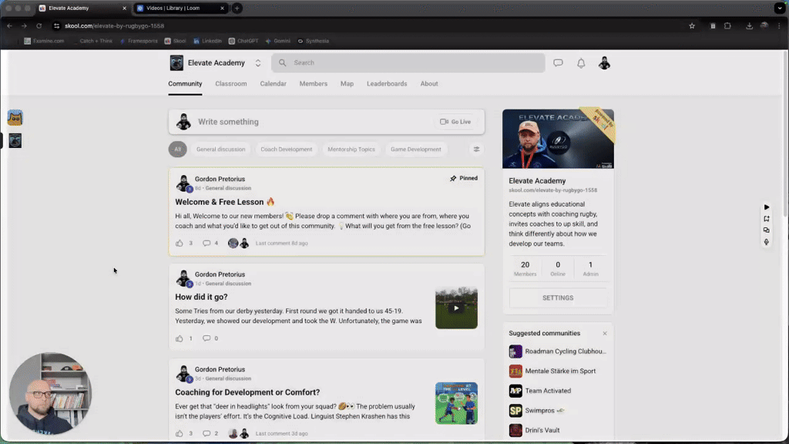Dismiss the Suggested communities panel
Screen dimensions: 789x444
(x=605, y=333)
